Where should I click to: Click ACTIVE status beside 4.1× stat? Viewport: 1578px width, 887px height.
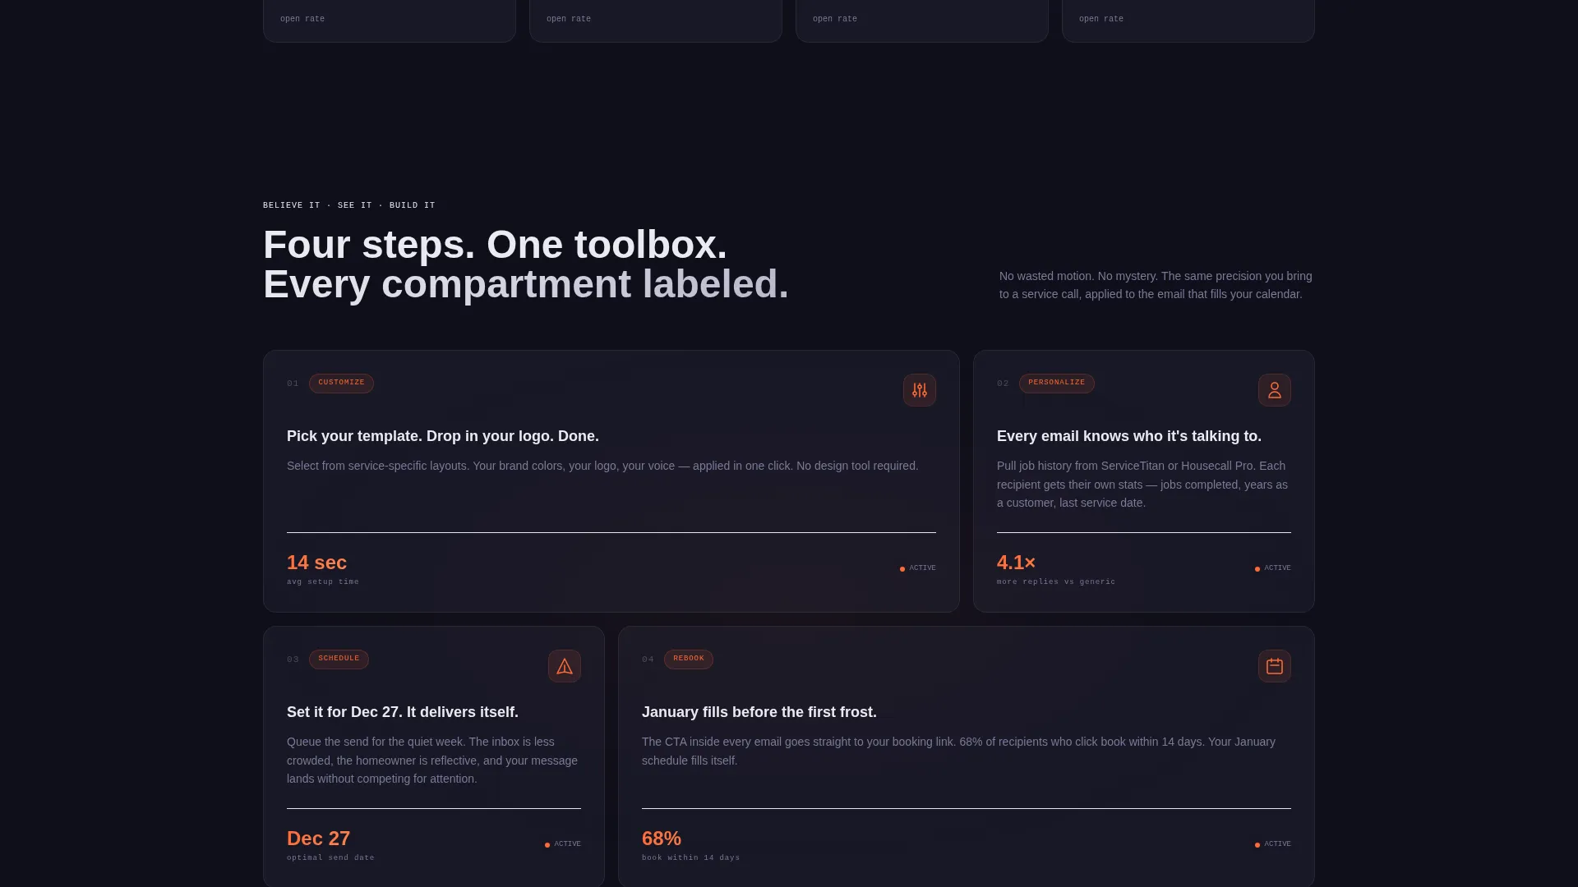[1273, 568]
